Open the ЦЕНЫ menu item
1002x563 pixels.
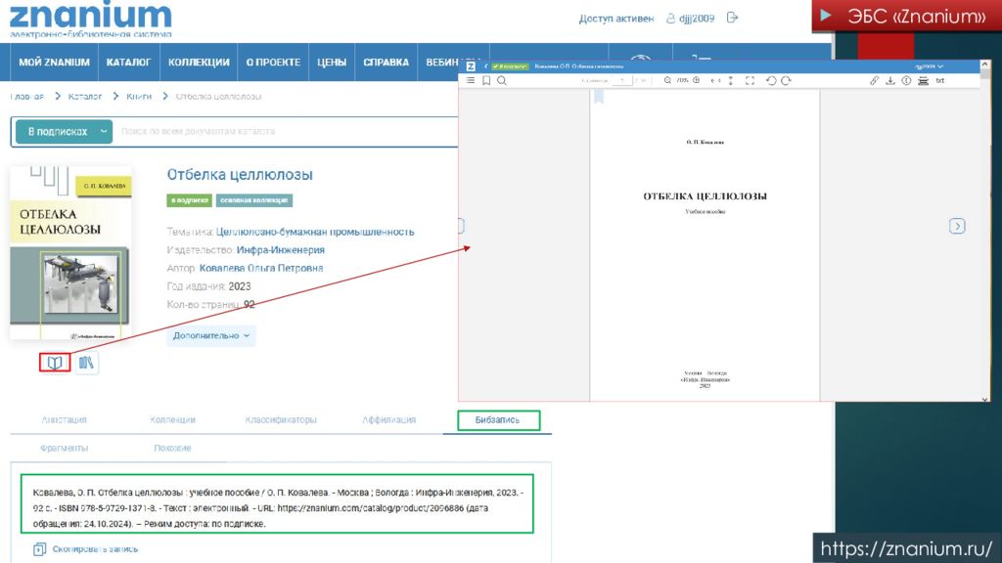point(332,62)
